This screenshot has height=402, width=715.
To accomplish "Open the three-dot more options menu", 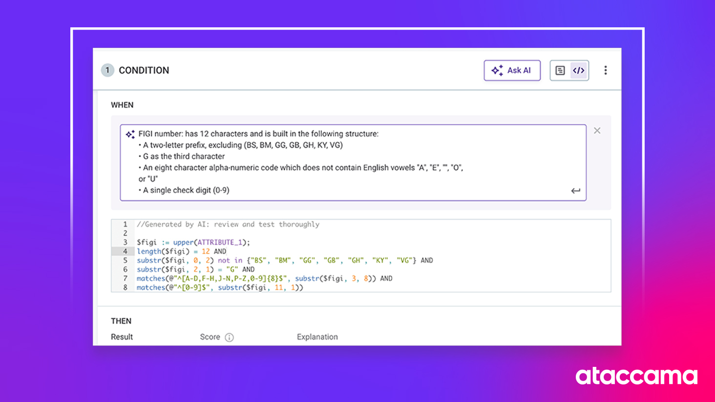I will [606, 70].
